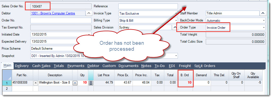
Task: Click the Tax Exempt No. field
Action: [61, 27]
